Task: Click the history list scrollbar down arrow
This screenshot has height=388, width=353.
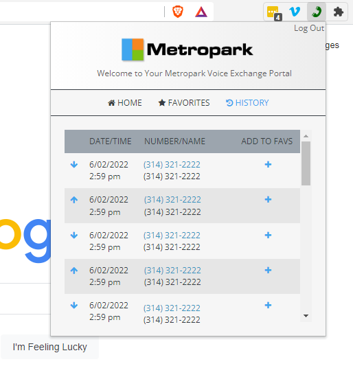Action: pyautogui.click(x=306, y=316)
